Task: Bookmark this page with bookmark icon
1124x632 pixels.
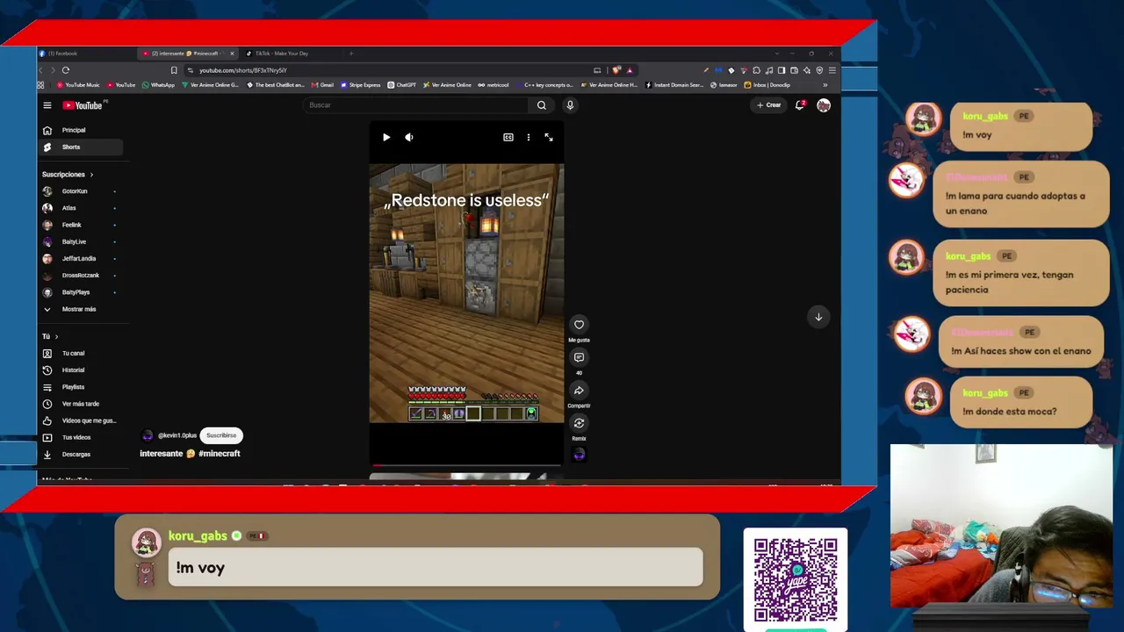Action: (174, 70)
